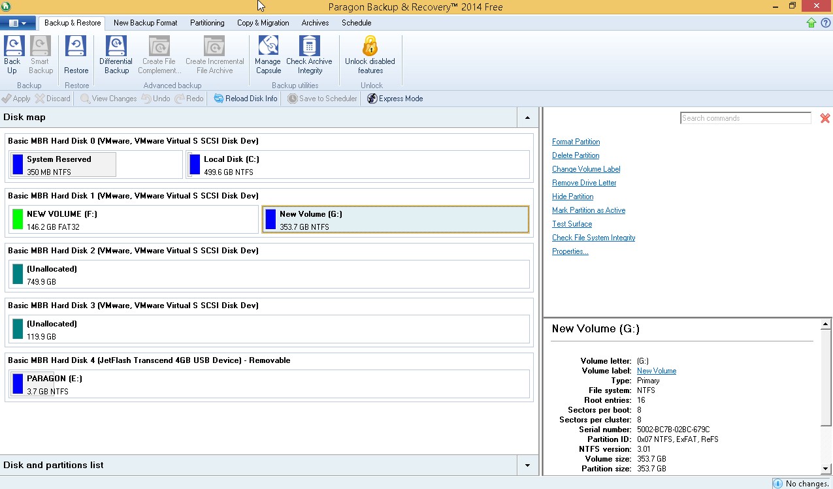Switch to the Partitioning tab
This screenshot has width=833, height=489.
pos(207,23)
